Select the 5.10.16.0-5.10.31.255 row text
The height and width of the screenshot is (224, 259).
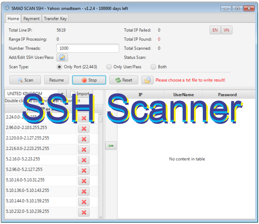[25, 180]
